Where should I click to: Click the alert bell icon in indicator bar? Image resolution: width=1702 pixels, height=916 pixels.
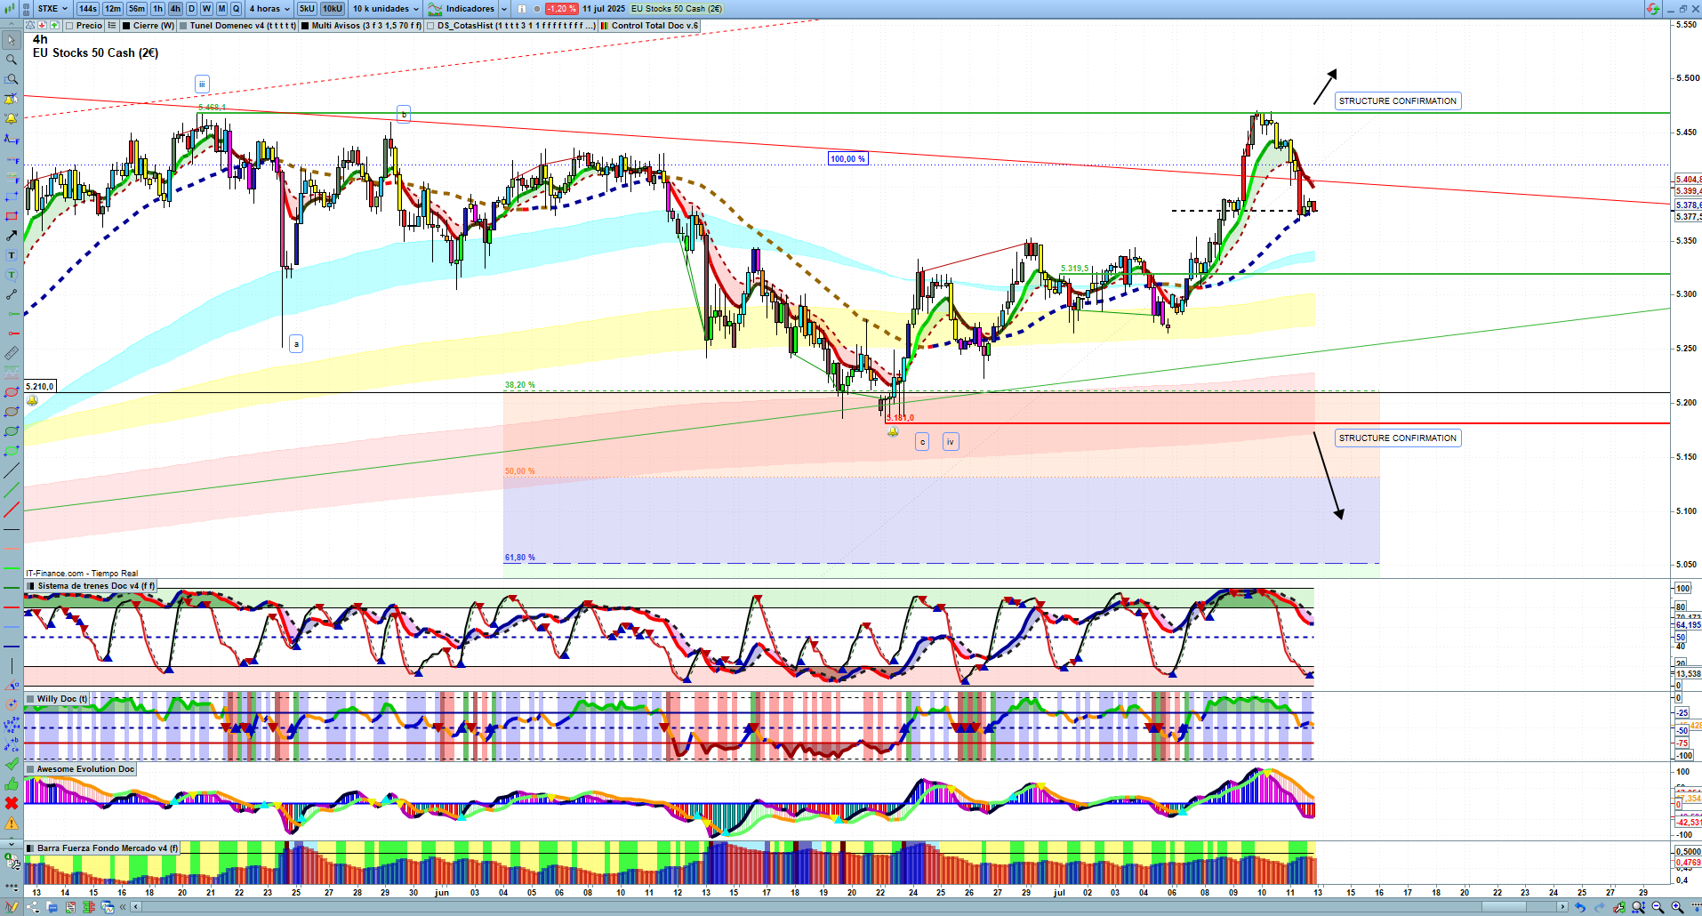[x=31, y=26]
